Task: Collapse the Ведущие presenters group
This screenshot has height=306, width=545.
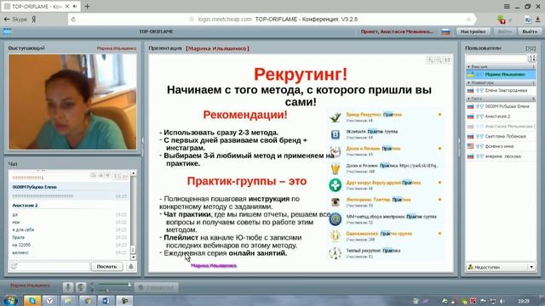Action: pyautogui.click(x=501, y=66)
